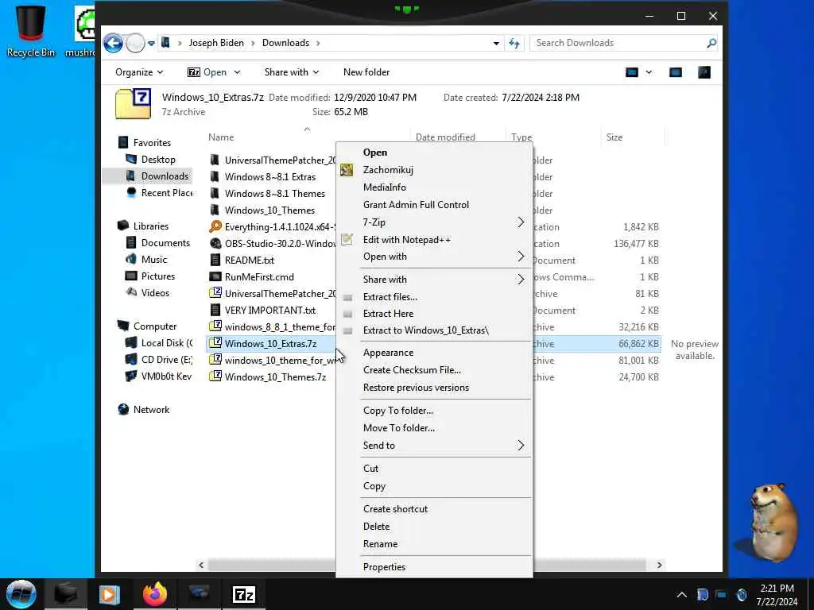Click the OBS-Studio installer icon
Image resolution: width=814 pixels, height=610 pixels.
[x=215, y=243]
